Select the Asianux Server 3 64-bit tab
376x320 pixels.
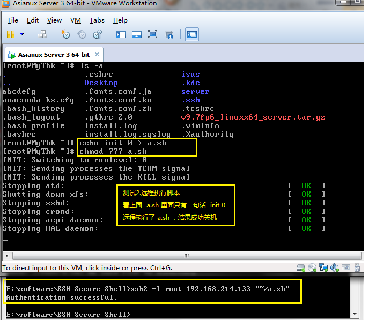click(x=54, y=55)
